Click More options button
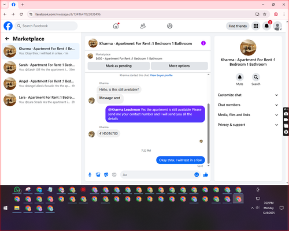This screenshot has width=289, height=231. coord(179,66)
